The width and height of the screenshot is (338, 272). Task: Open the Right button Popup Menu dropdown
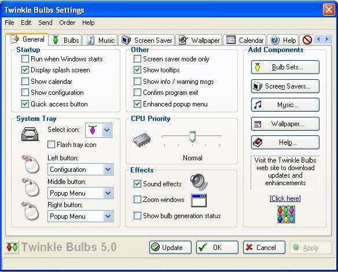click(x=108, y=216)
